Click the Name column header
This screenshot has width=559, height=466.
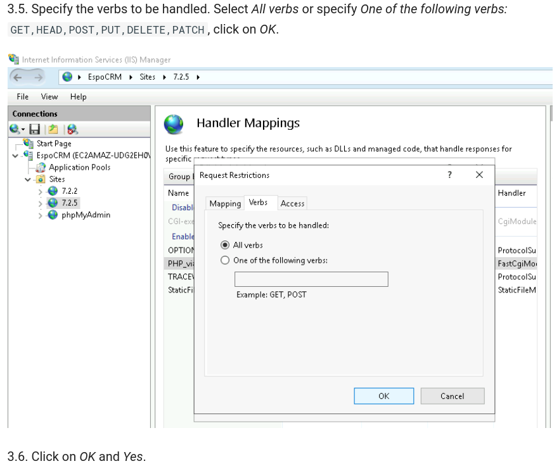pos(178,193)
